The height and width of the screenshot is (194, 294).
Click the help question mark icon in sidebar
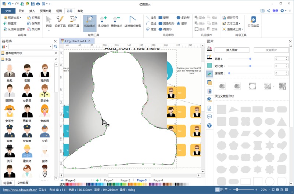(x=209, y=125)
